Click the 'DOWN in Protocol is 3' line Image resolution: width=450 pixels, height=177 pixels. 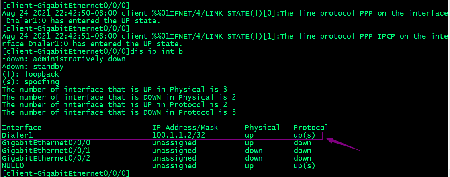tap(119, 112)
